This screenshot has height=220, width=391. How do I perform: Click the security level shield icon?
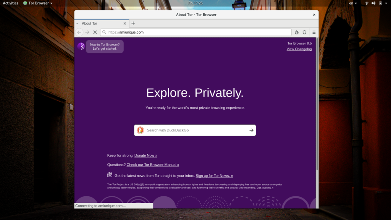coord(304,32)
